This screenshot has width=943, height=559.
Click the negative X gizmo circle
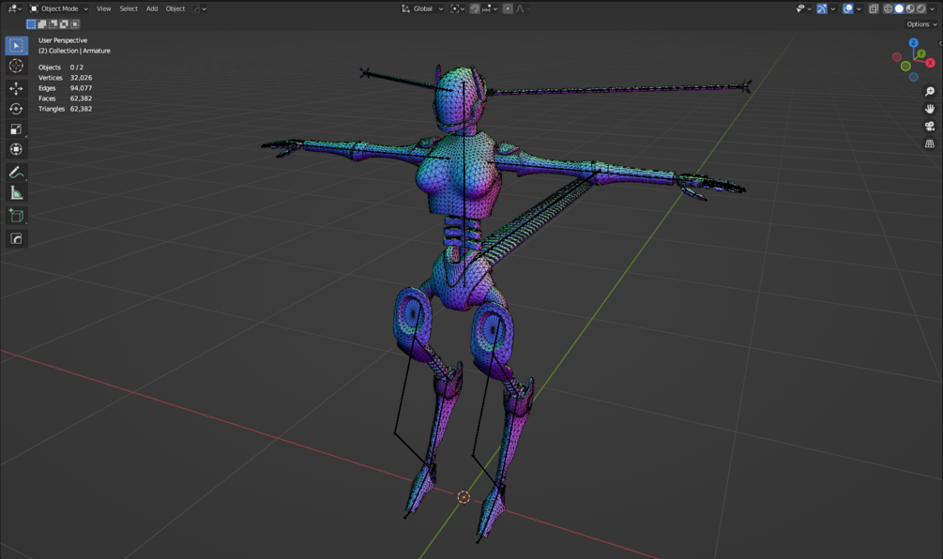point(897,57)
